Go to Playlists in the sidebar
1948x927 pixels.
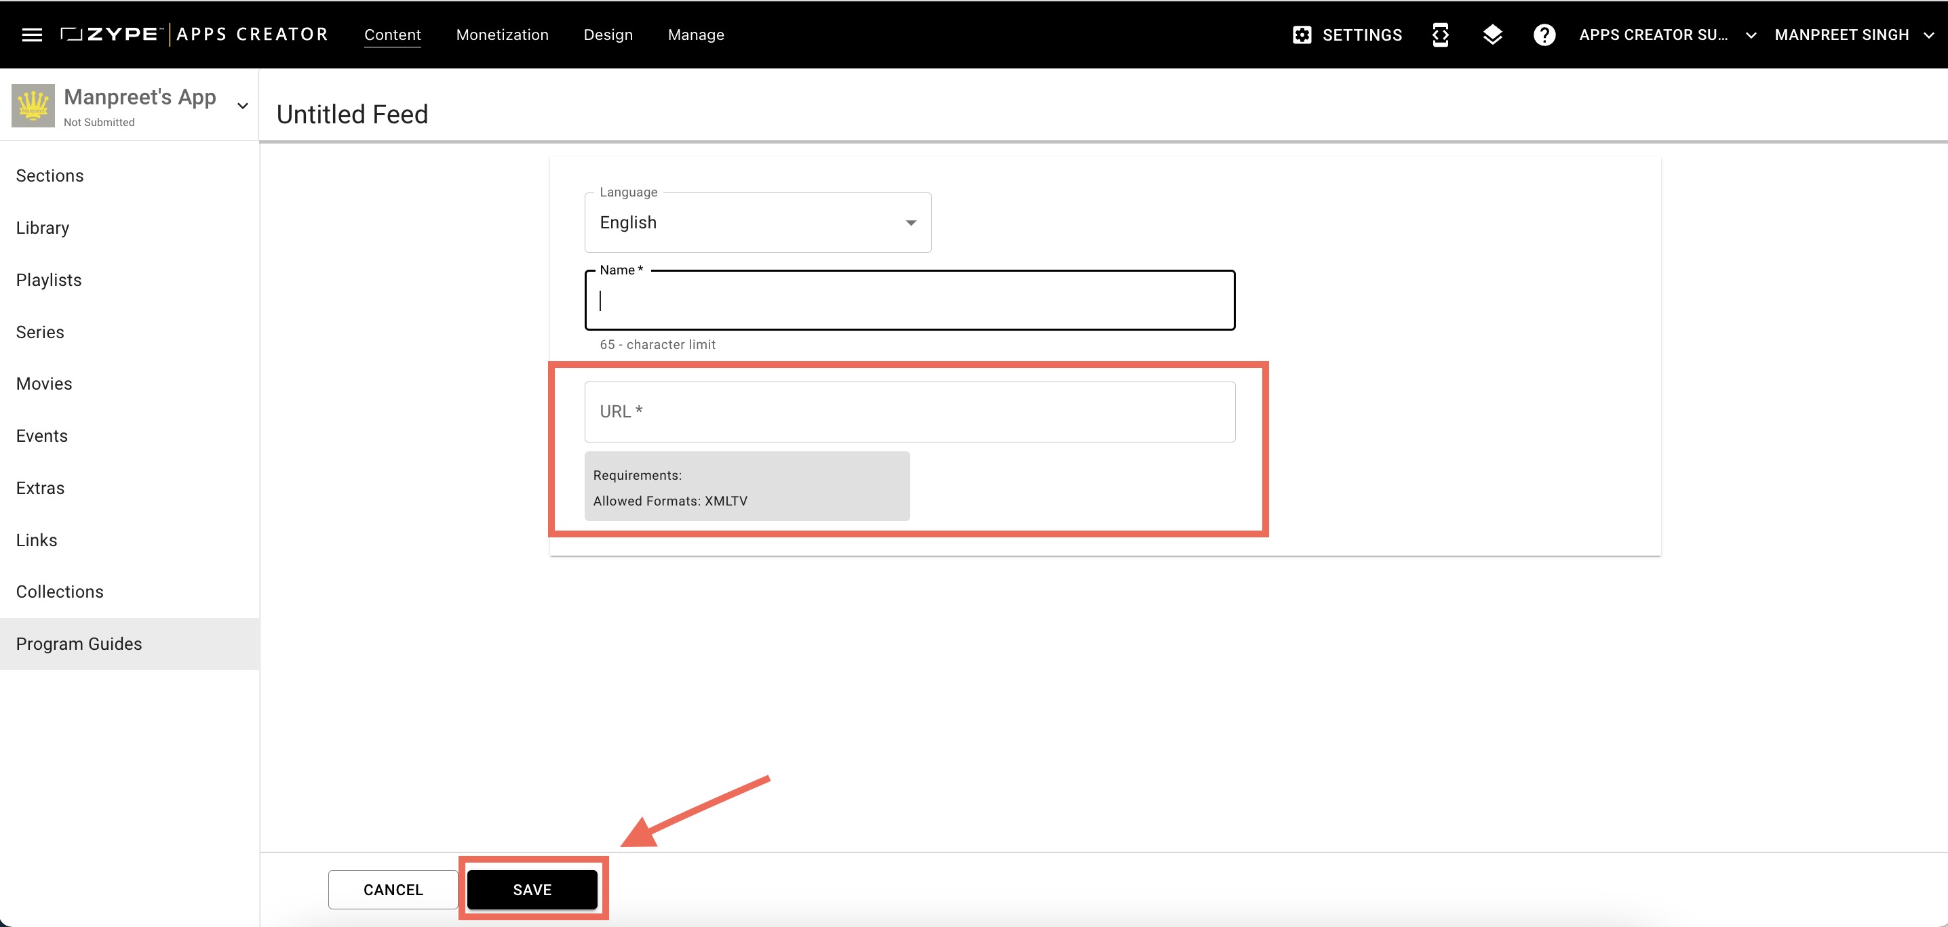[x=130, y=281]
